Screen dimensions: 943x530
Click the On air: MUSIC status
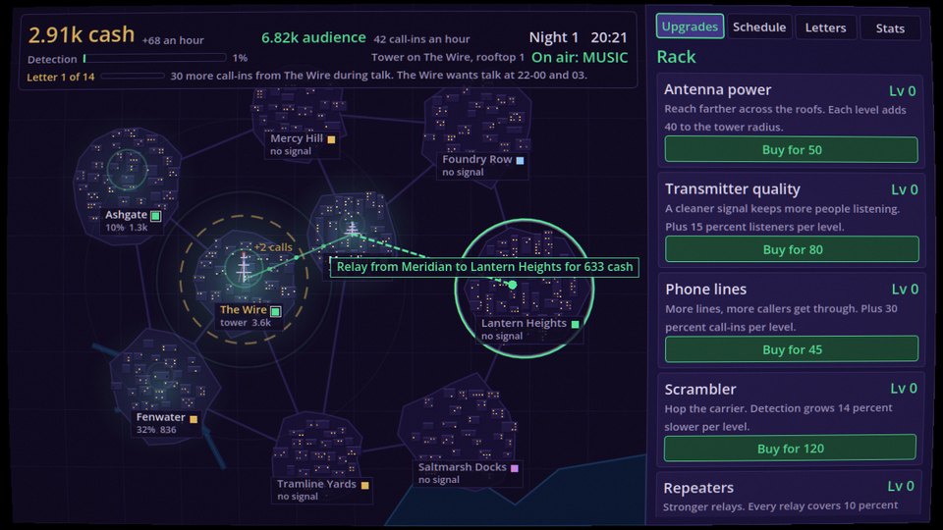click(580, 58)
